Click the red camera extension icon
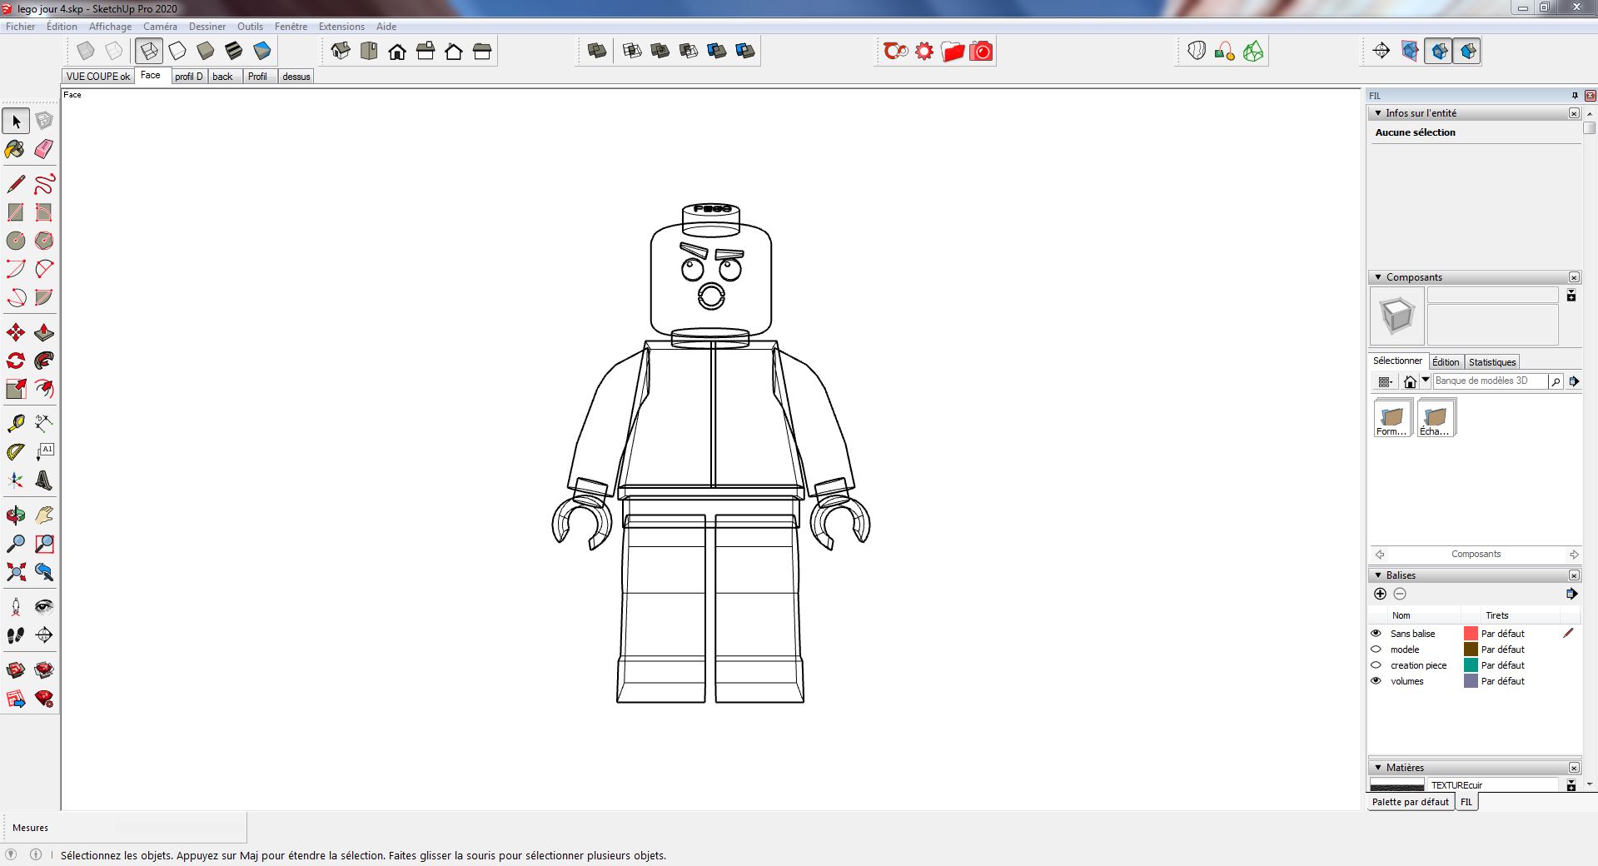Image resolution: width=1598 pixels, height=866 pixels. coord(982,51)
